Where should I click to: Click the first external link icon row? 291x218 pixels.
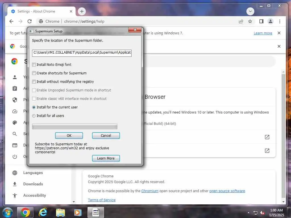(x=267, y=137)
